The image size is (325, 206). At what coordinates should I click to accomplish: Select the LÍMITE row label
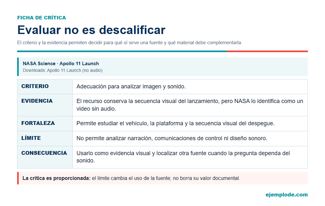pos(31,138)
